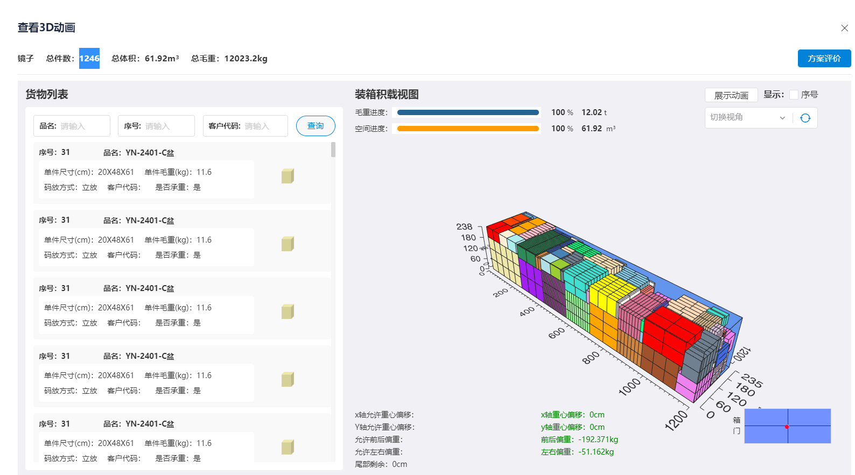Play the 展示动画 animation
The image size is (855, 475).
731,95
